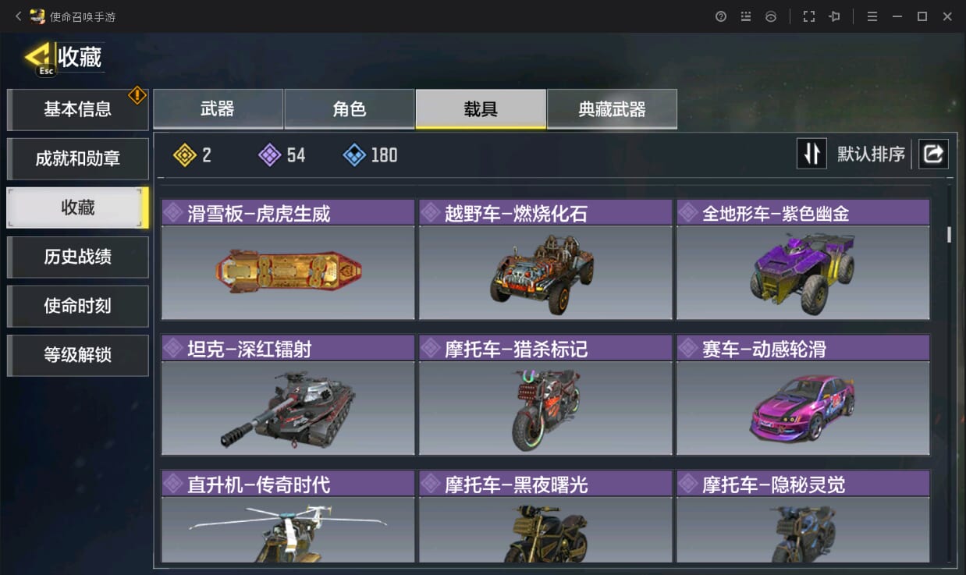
Task: Select the gold legendary rarity filter icon
Action: pyautogui.click(x=185, y=154)
